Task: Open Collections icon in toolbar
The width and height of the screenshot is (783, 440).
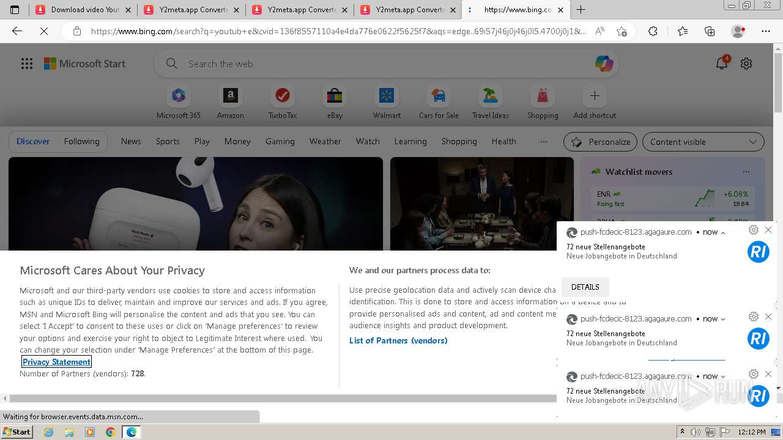Action: 710,31
